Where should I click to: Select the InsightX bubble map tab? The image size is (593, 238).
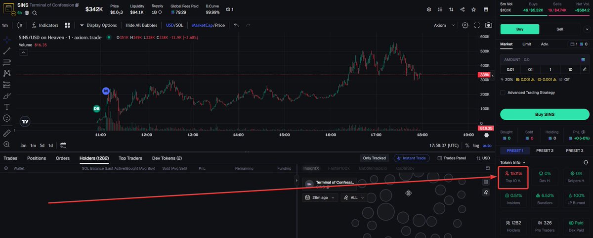(x=311, y=168)
